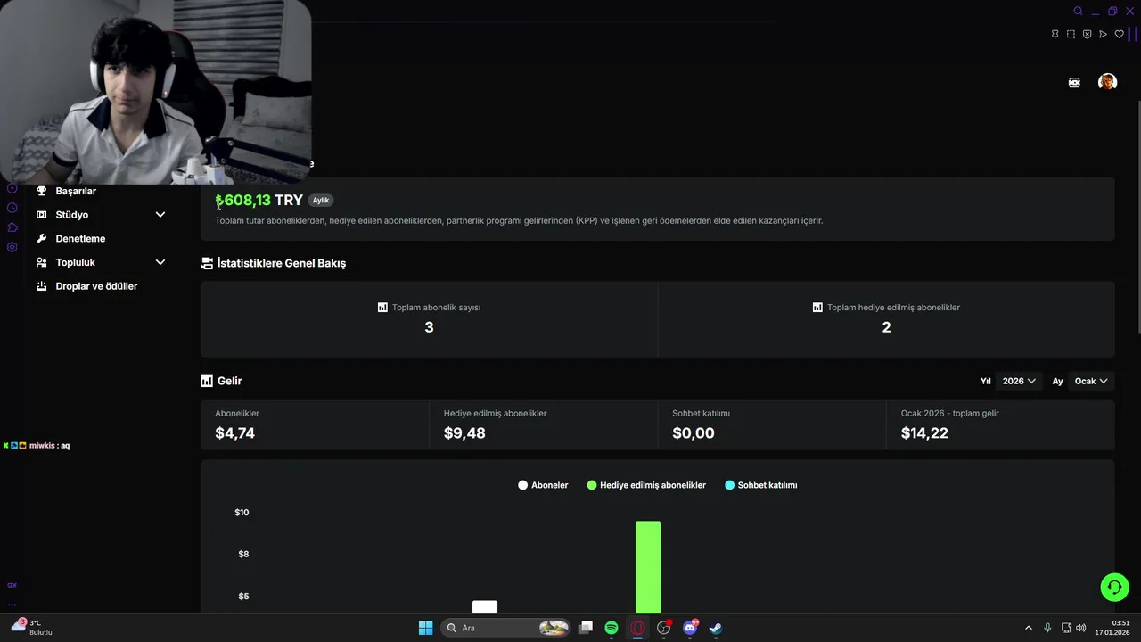Click the Windows taskbar search box

point(506,628)
